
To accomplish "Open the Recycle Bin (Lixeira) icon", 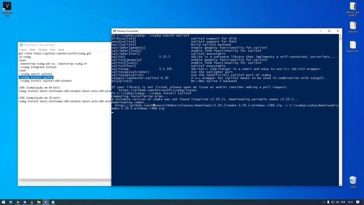I will coord(353,182).
